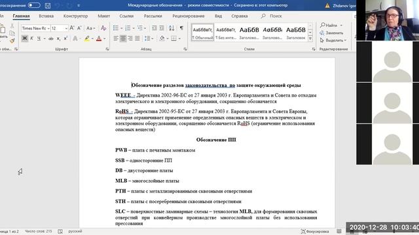Click the Shading paint bucket icon
Screen dimensions: 419x235
(x=162, y=39)
